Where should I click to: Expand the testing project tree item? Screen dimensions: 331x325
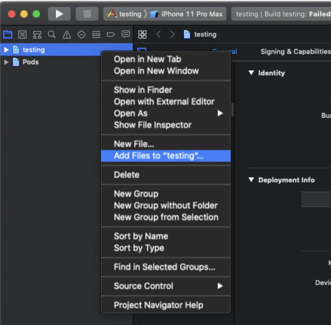coord(6,50)
